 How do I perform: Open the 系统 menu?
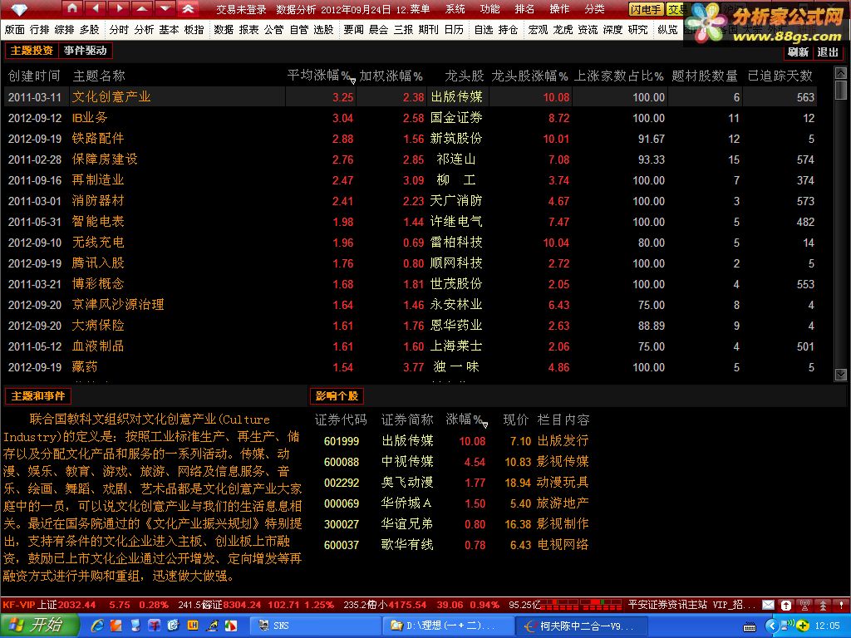(455, 9)
